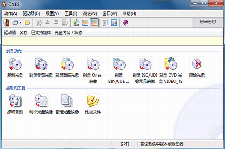Maximize the ONES window
Image resolution: width=225 pixels, height=149 pixels.
click(204, 3)
